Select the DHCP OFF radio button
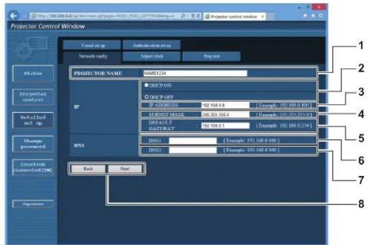This screenshot has width=368, height=245. 146,97
